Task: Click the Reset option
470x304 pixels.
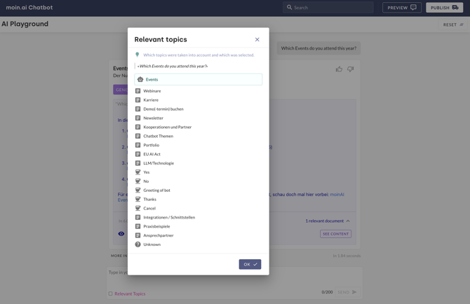Action: (452, 25)
